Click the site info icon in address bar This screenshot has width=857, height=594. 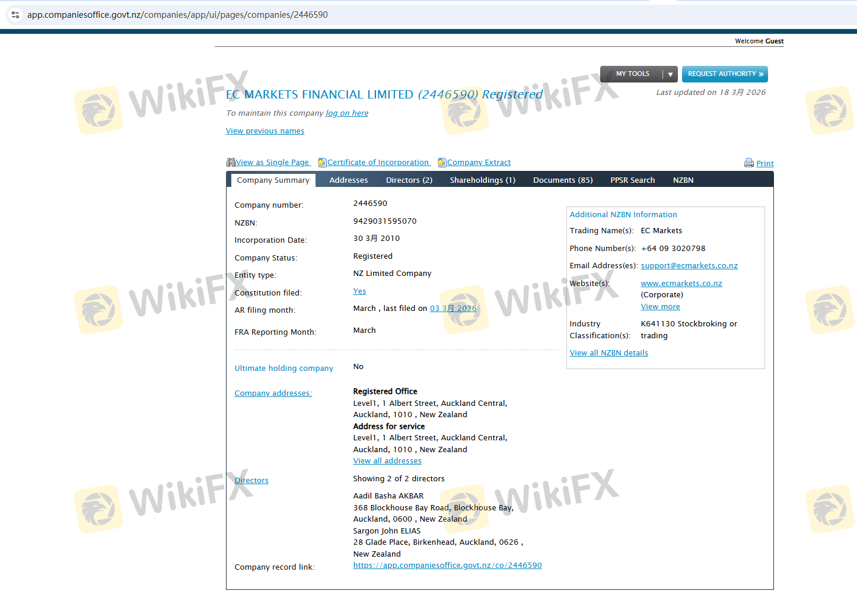click(15, 15)
